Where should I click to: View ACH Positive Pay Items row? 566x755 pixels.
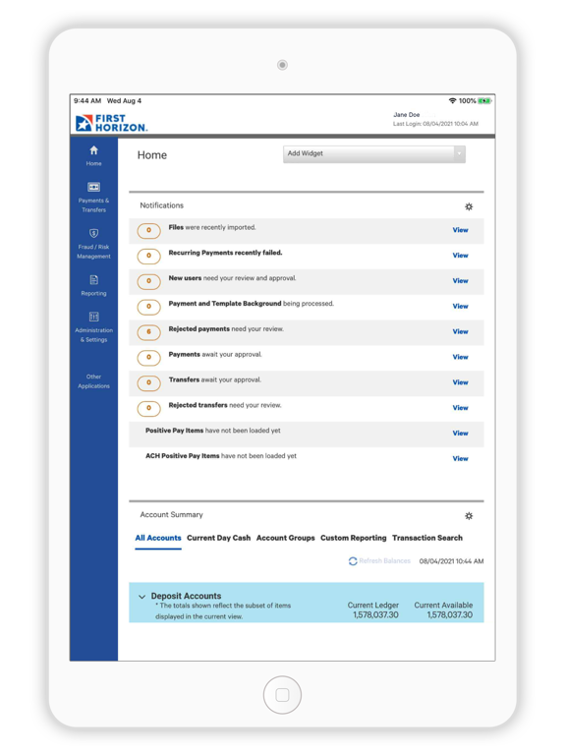(460, 459)
